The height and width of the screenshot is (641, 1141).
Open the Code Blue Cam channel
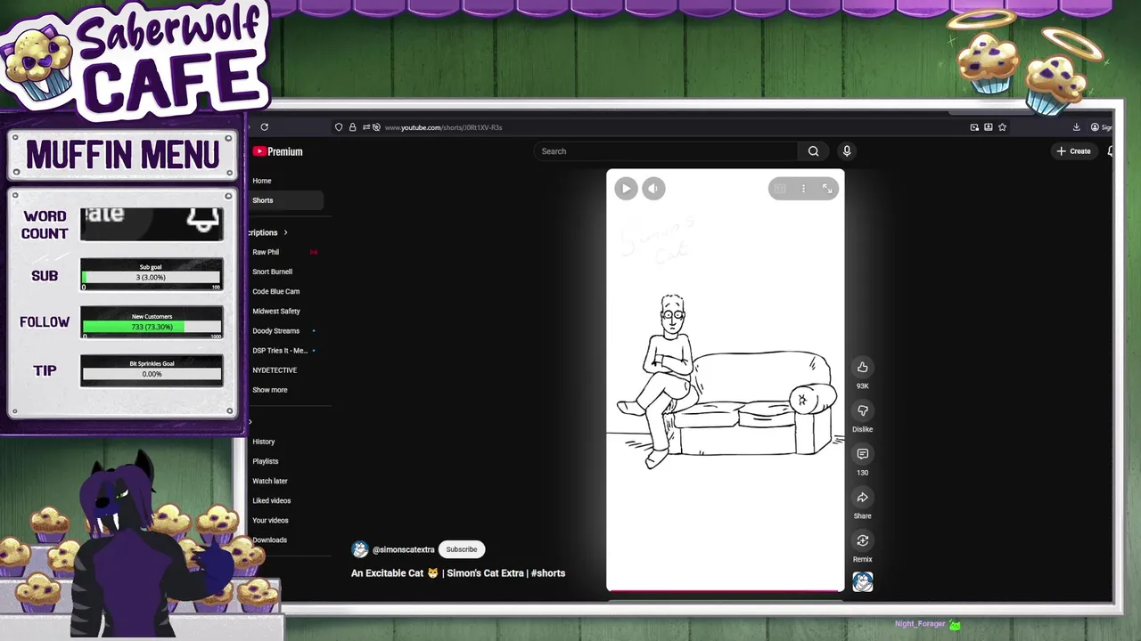tap(275, 291)
